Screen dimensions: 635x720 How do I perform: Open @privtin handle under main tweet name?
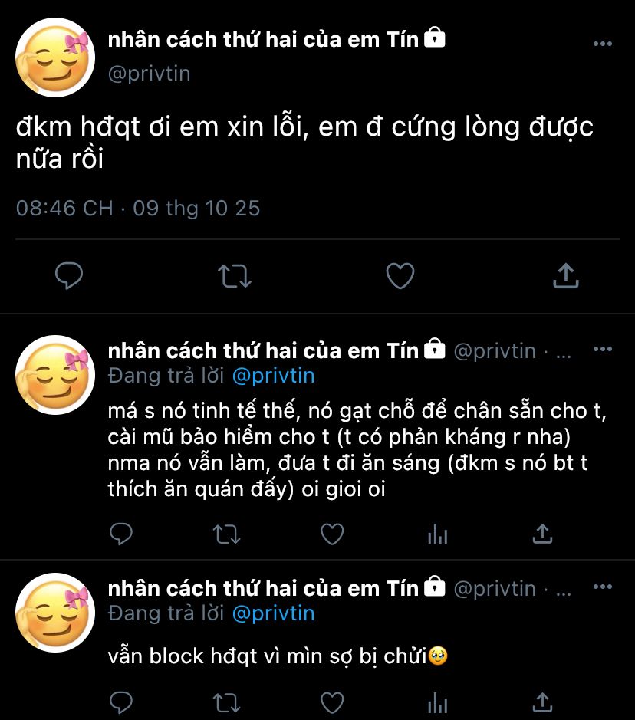coord(149,74)
